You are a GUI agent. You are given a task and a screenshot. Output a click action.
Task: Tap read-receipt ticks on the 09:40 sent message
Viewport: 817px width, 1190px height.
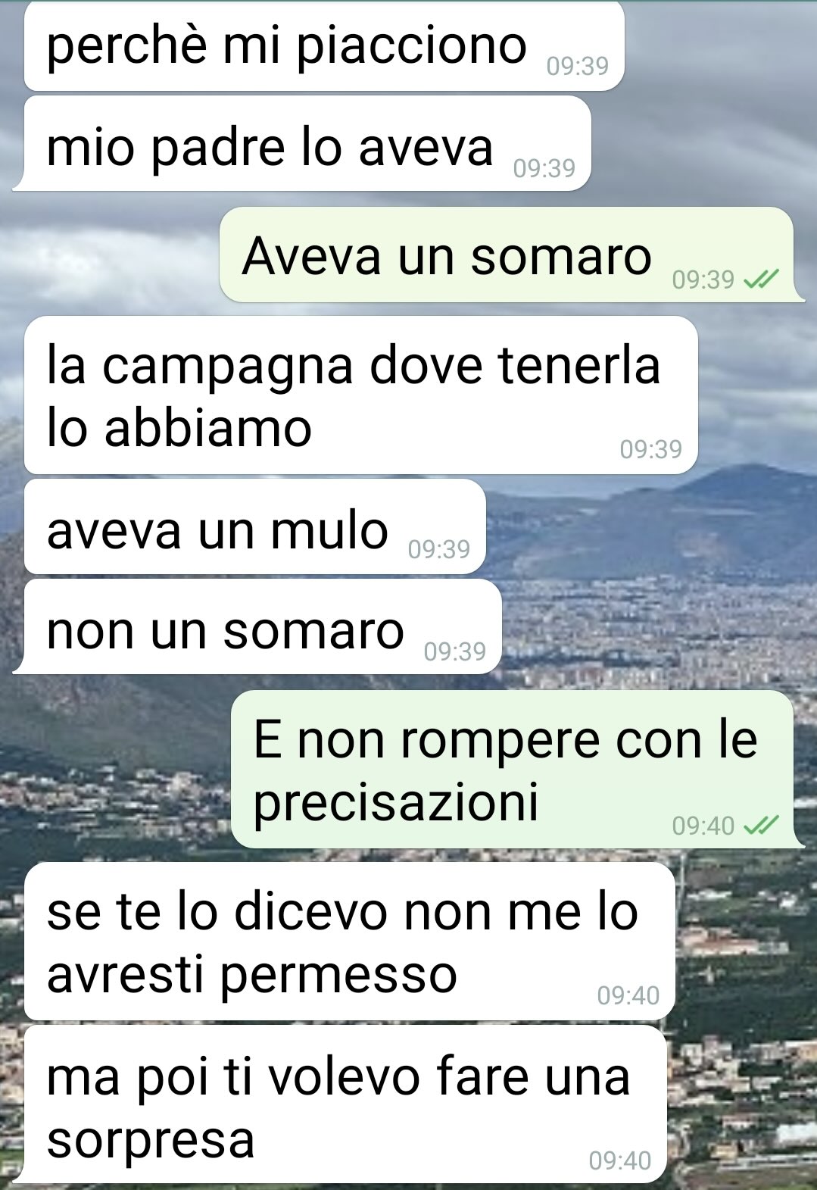click(760, 825)
